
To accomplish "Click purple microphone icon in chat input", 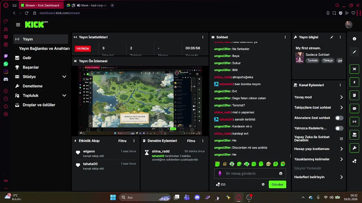I will [220, 173].
